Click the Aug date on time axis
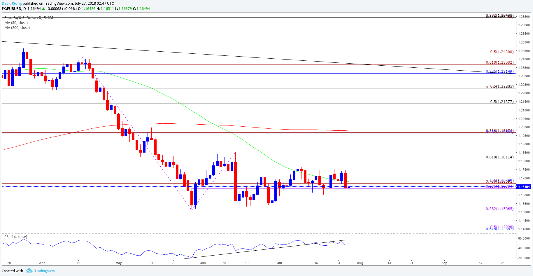The image size is (533, 276). point(360,263)
